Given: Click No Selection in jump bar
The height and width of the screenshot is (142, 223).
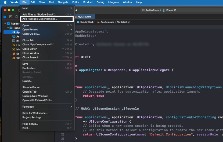Looking at the screenshot, I should [123, 22].
